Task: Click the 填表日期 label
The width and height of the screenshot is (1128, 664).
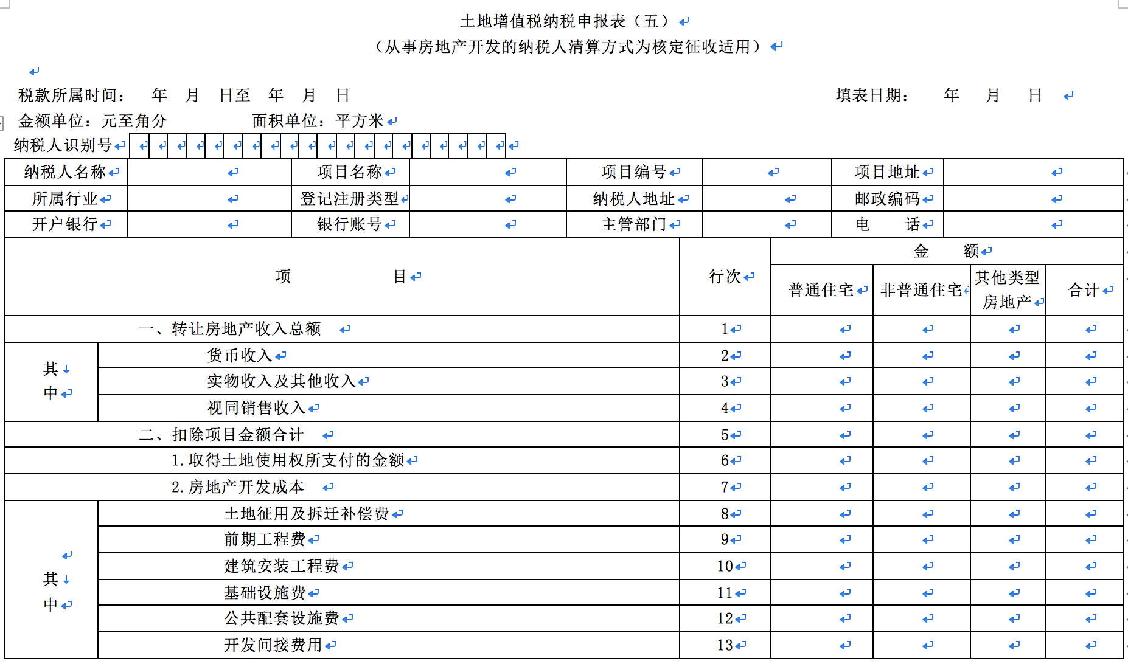Action: point(873,95)
